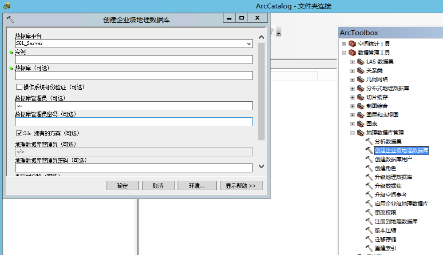Click the 数据库（可选）input field
The width and height of the screenshot is (443, 255).
click(134, 76)
